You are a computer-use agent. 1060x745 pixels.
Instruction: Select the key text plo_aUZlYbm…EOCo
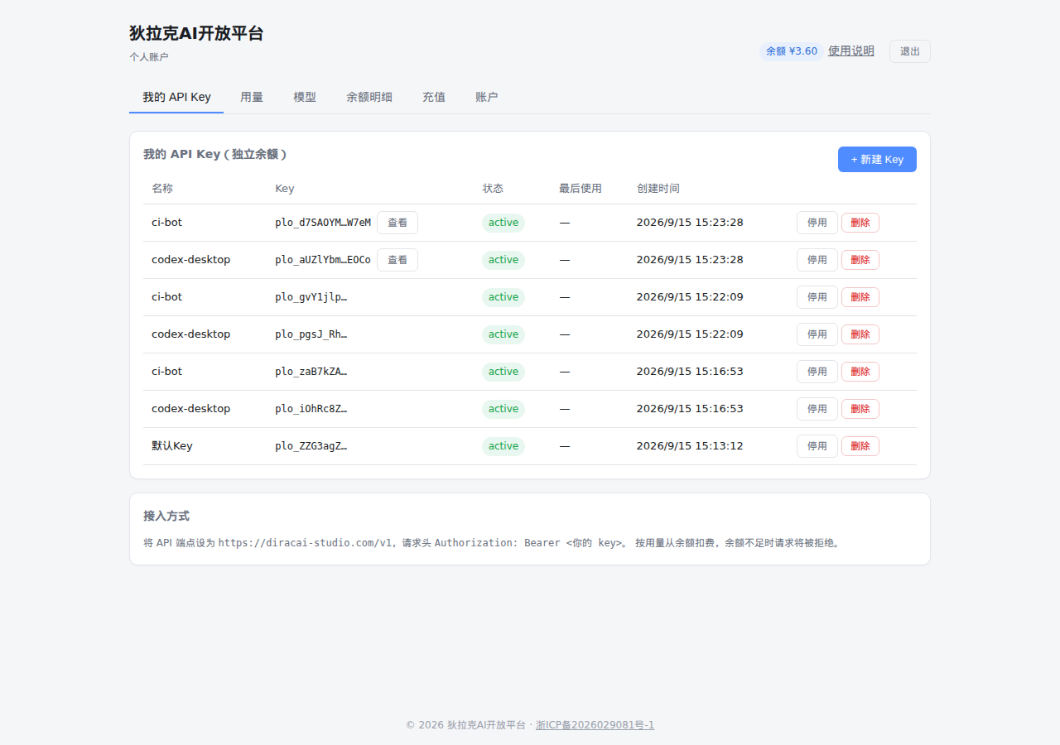pos(323,260)
